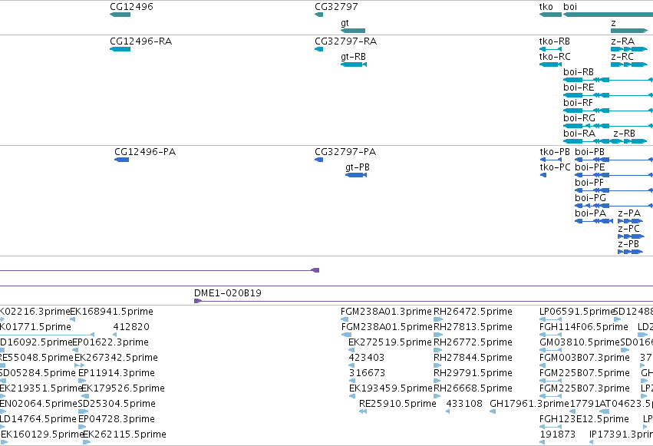653x446 pixels.
Task: Select the z gene feature
Action: tap(629, 31)
